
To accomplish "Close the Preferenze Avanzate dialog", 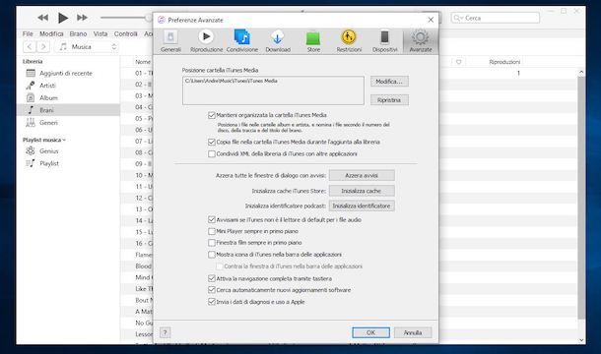I will point(431,20).
